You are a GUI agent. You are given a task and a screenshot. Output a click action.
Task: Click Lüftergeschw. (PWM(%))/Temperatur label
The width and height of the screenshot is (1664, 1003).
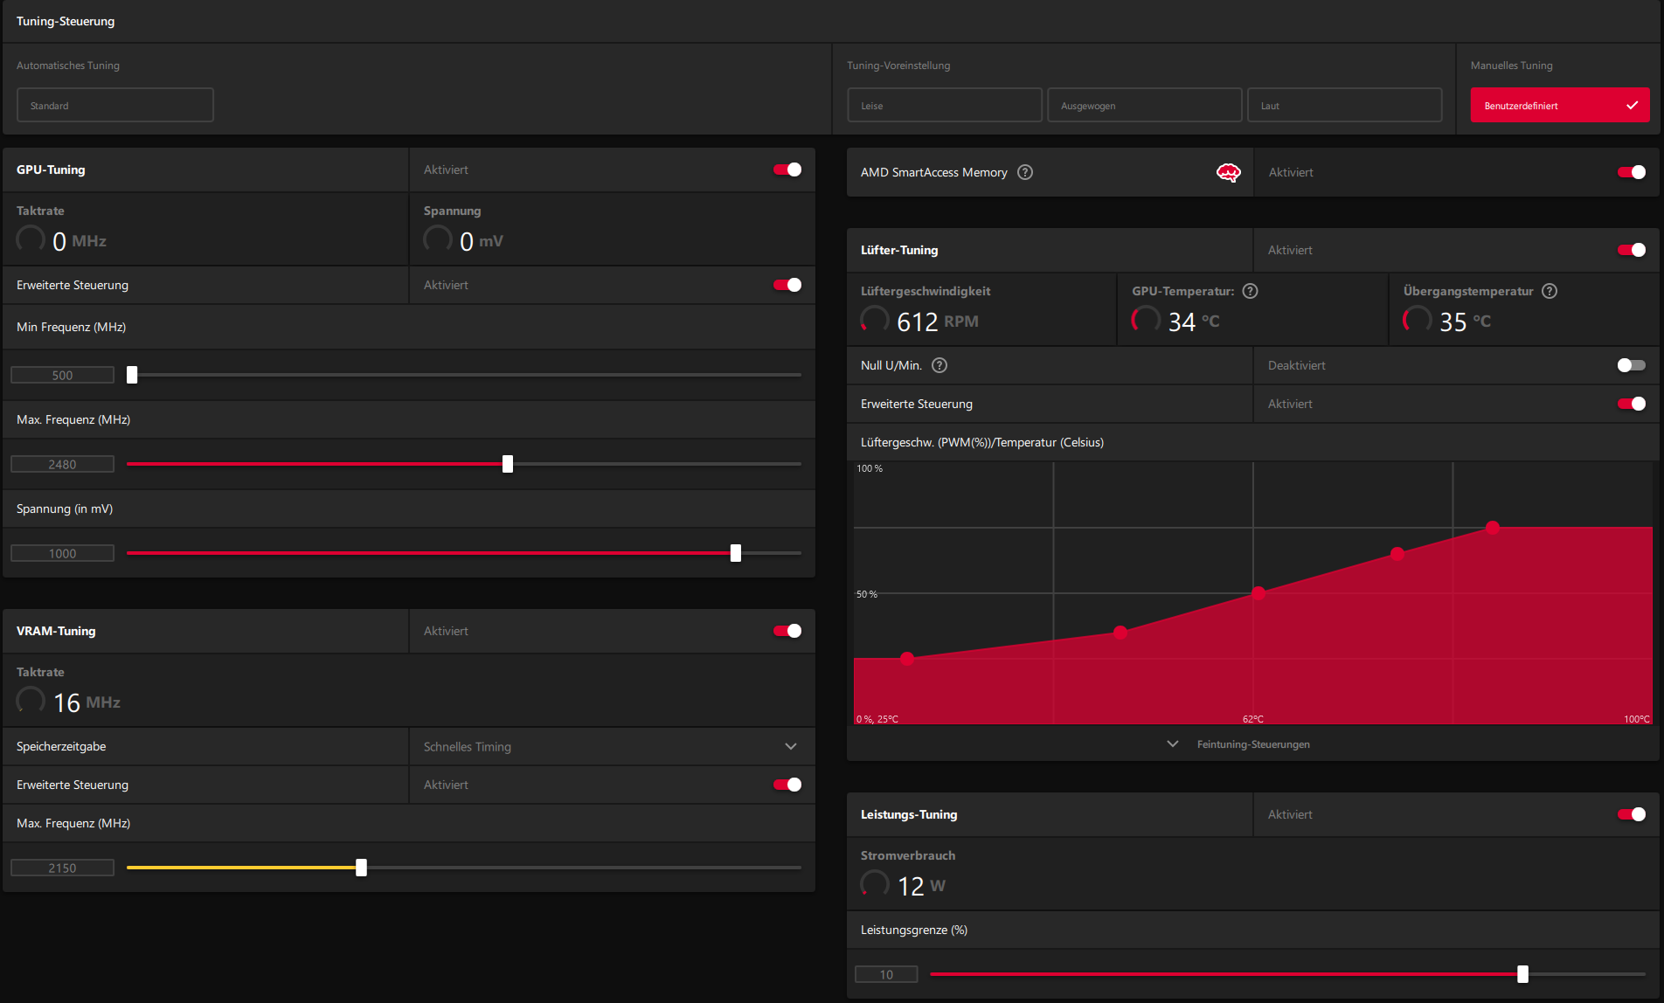pos(981,442)
